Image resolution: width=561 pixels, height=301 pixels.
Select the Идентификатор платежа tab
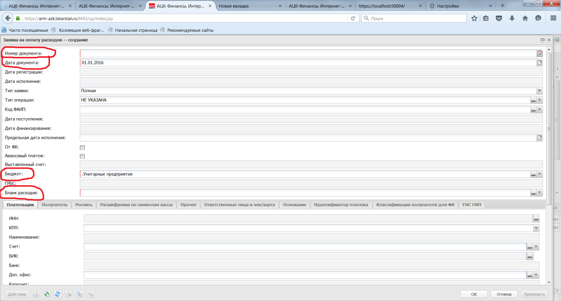(x=341, y=204)
